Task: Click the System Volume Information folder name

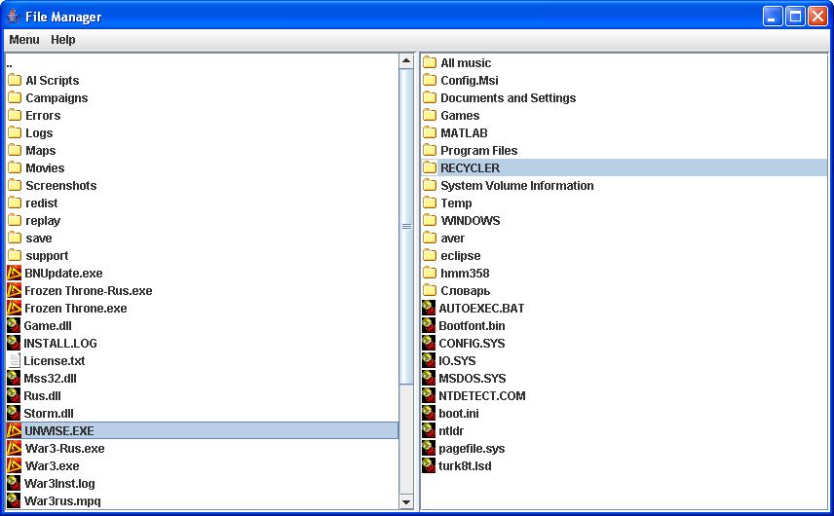Action: coord(517,185)
